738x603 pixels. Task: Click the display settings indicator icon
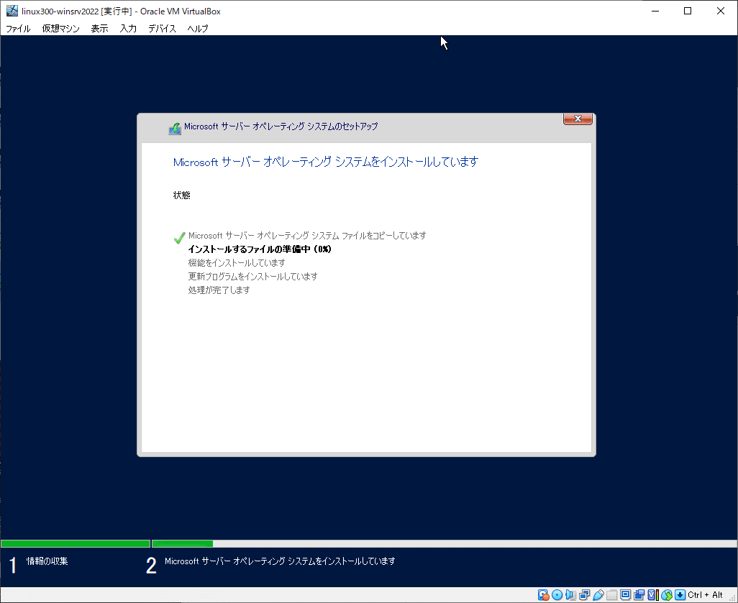tap(626, 595)
